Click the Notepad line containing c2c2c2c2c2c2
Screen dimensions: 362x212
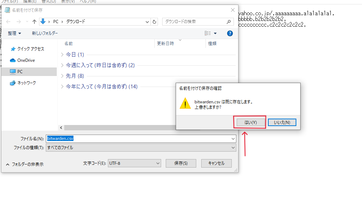tap(272, 25)
